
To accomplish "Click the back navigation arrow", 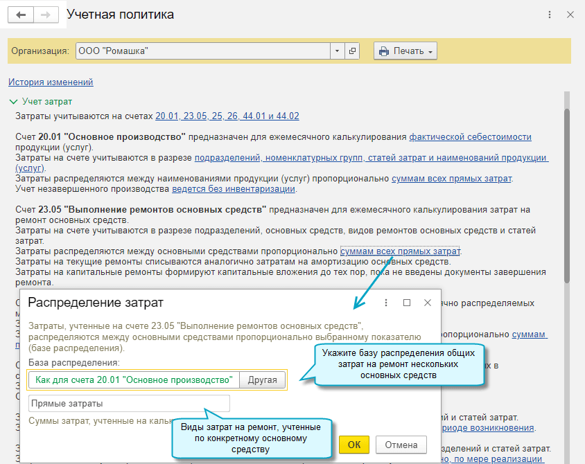I will pos(21,15).
